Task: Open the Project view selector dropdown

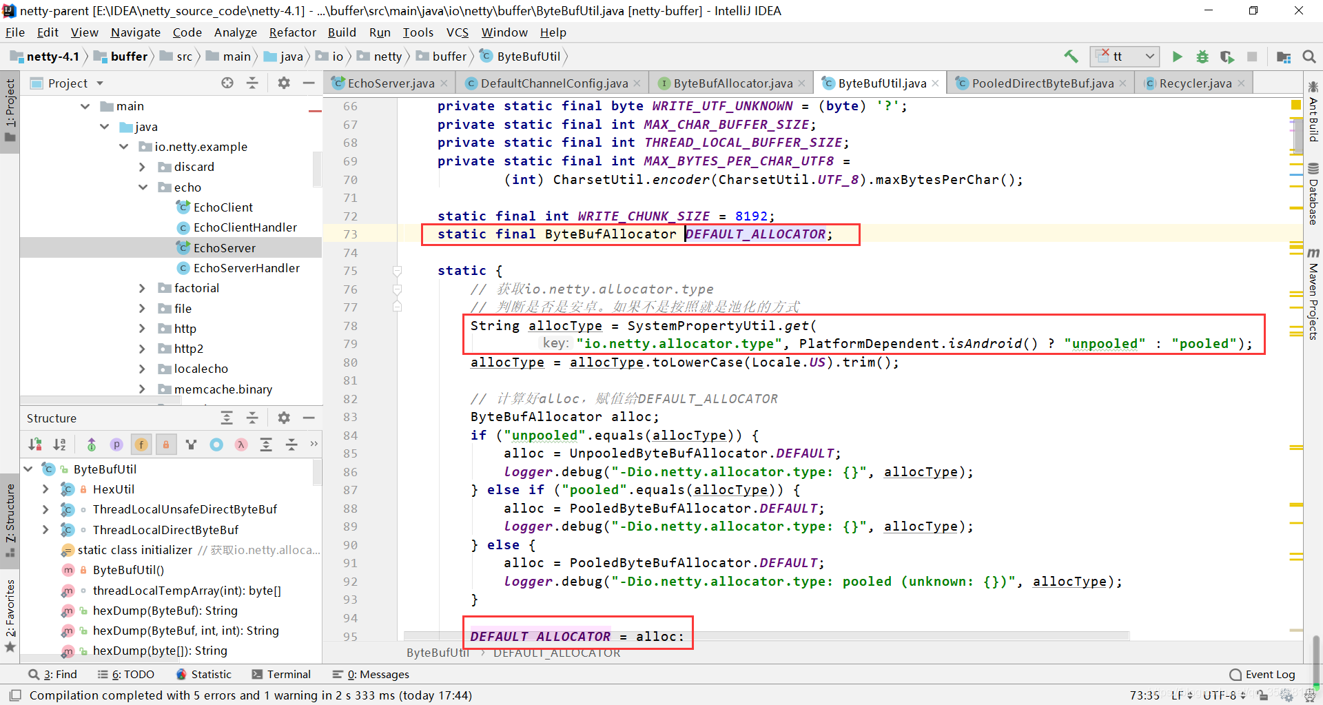Action: tap(101, 83)
